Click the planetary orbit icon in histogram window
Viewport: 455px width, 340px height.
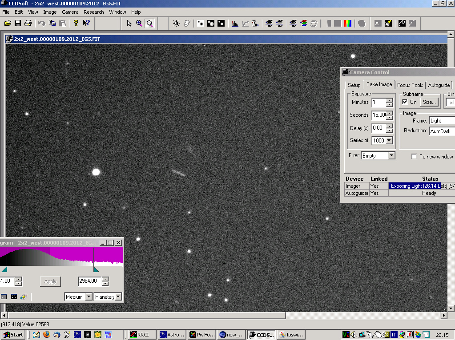pyautogui.click(x=24, y=297)
